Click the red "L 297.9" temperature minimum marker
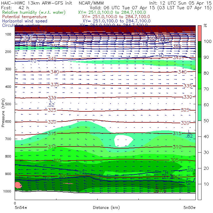The image size is (213, 213). pos(160,189)
